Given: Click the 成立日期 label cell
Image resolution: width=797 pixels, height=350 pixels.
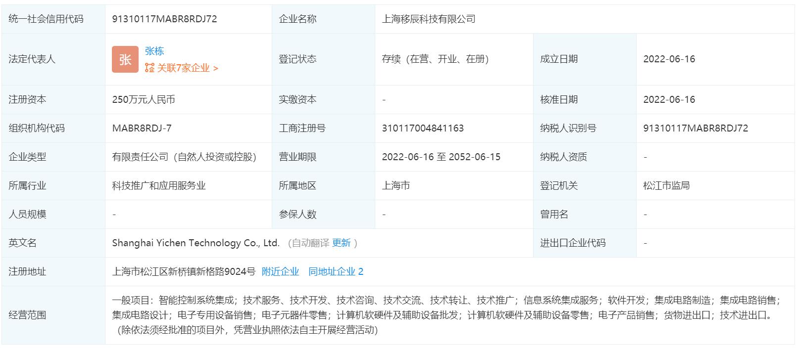Looking at the screenshot, I should pos(585,59).
